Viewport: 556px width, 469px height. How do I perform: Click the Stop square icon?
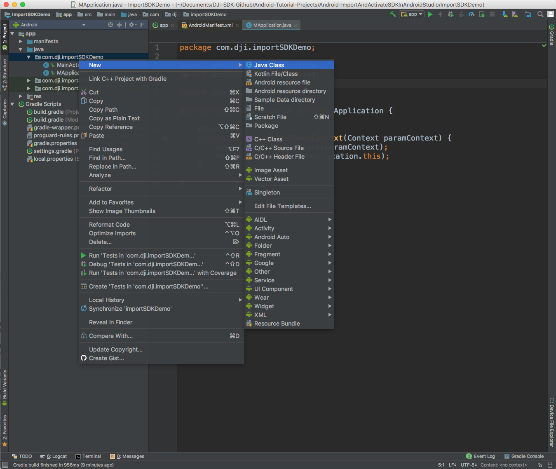point(492,14)
